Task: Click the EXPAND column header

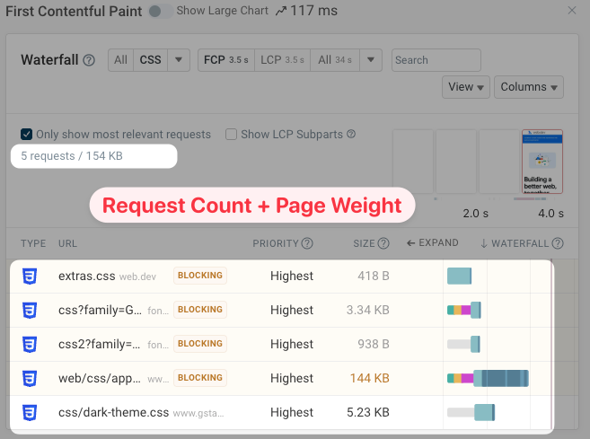Action: point(433,243)
